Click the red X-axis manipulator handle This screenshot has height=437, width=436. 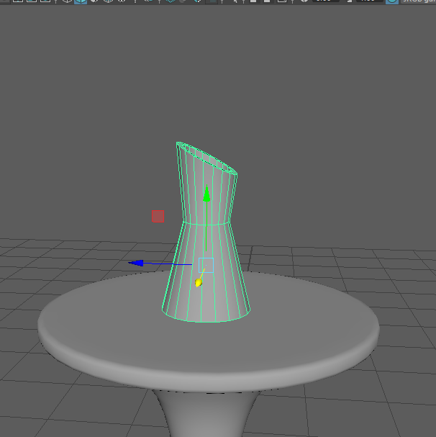[158, 216]
